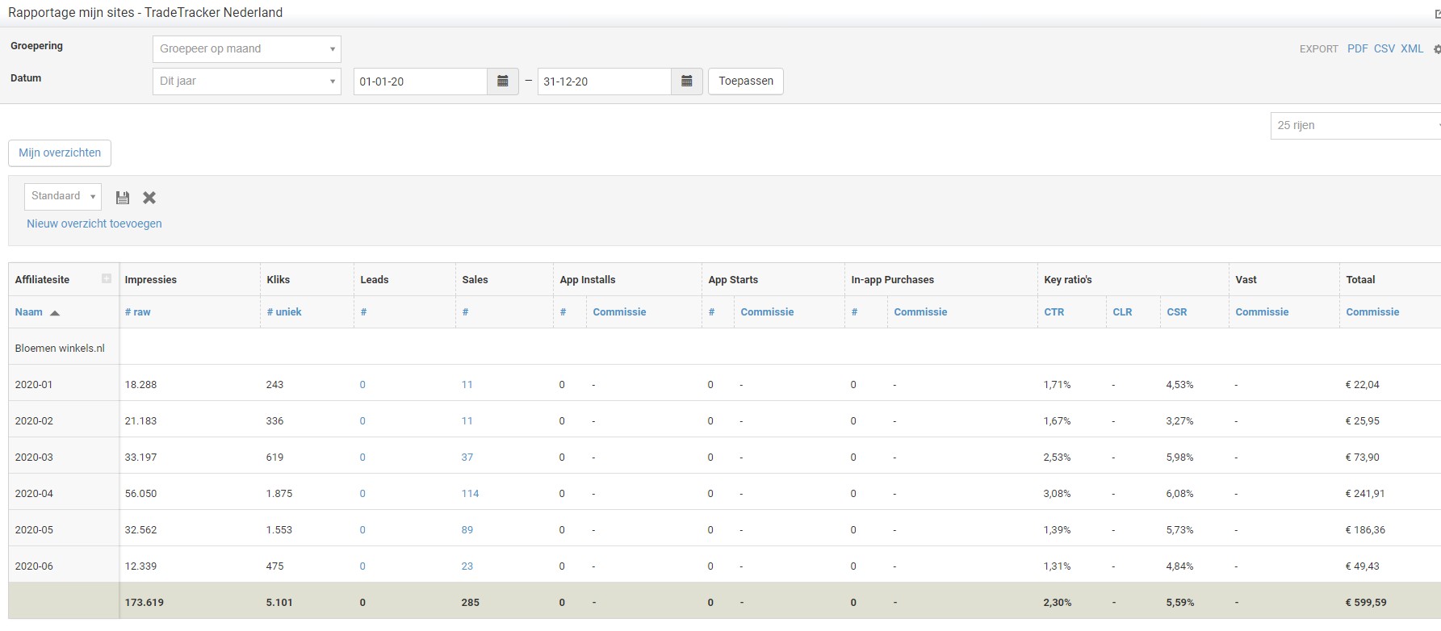This screenshot has width=1441, height=631.
Task: Save the current Standaard overview
Action: pyautogui.click(x=123, y=198)
